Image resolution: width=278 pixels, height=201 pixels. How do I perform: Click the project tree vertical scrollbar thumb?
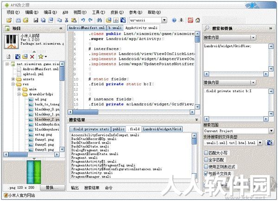(62, 73)
